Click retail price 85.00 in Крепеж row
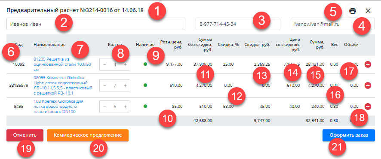The image size is (381, 159). (x=178, y=106)
